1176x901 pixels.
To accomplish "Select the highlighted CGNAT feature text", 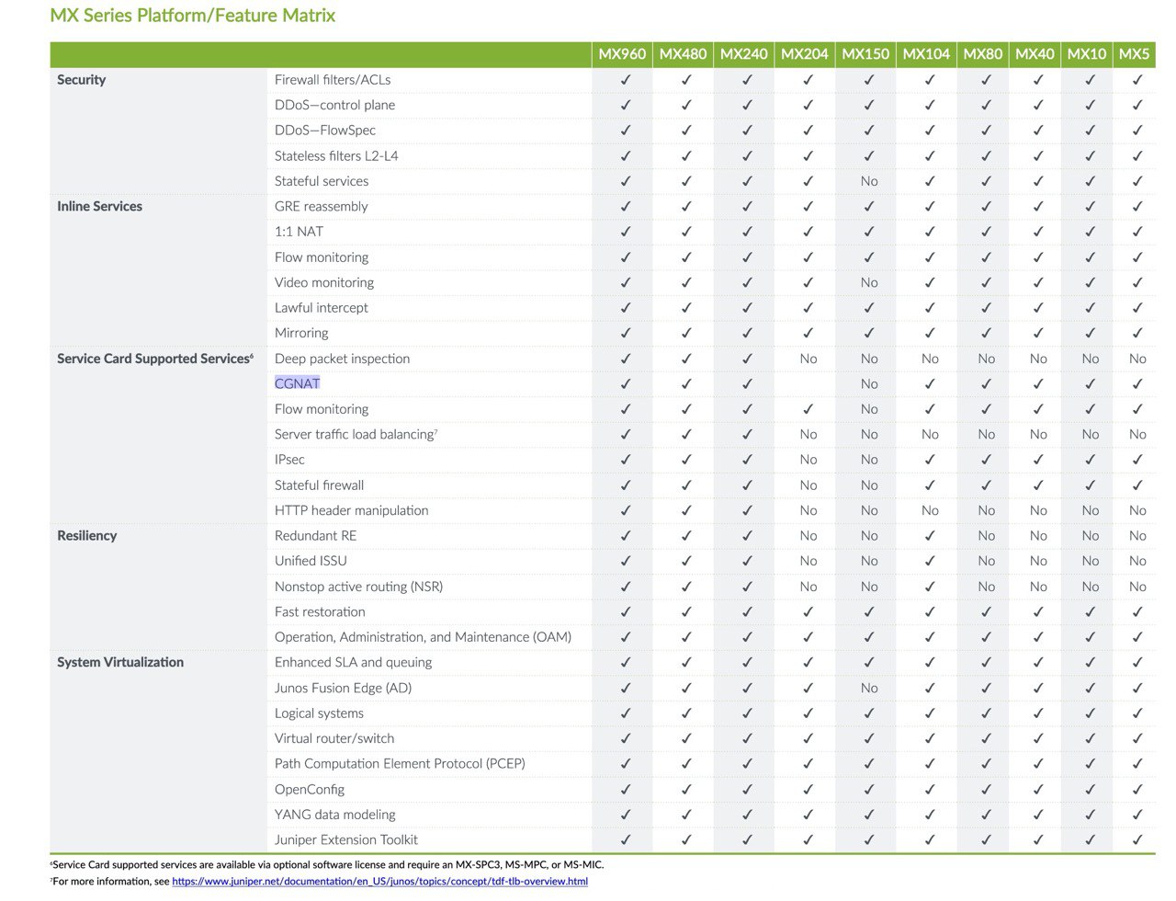I will [x=297, y=383].
